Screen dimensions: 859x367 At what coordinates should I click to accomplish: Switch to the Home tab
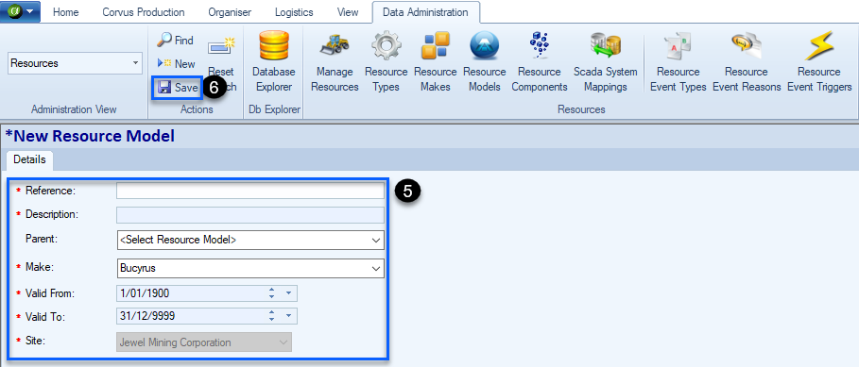click(x=66, y=12)
